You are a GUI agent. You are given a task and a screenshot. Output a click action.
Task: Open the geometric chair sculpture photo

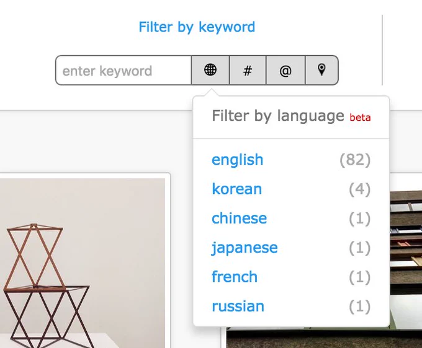83,263
